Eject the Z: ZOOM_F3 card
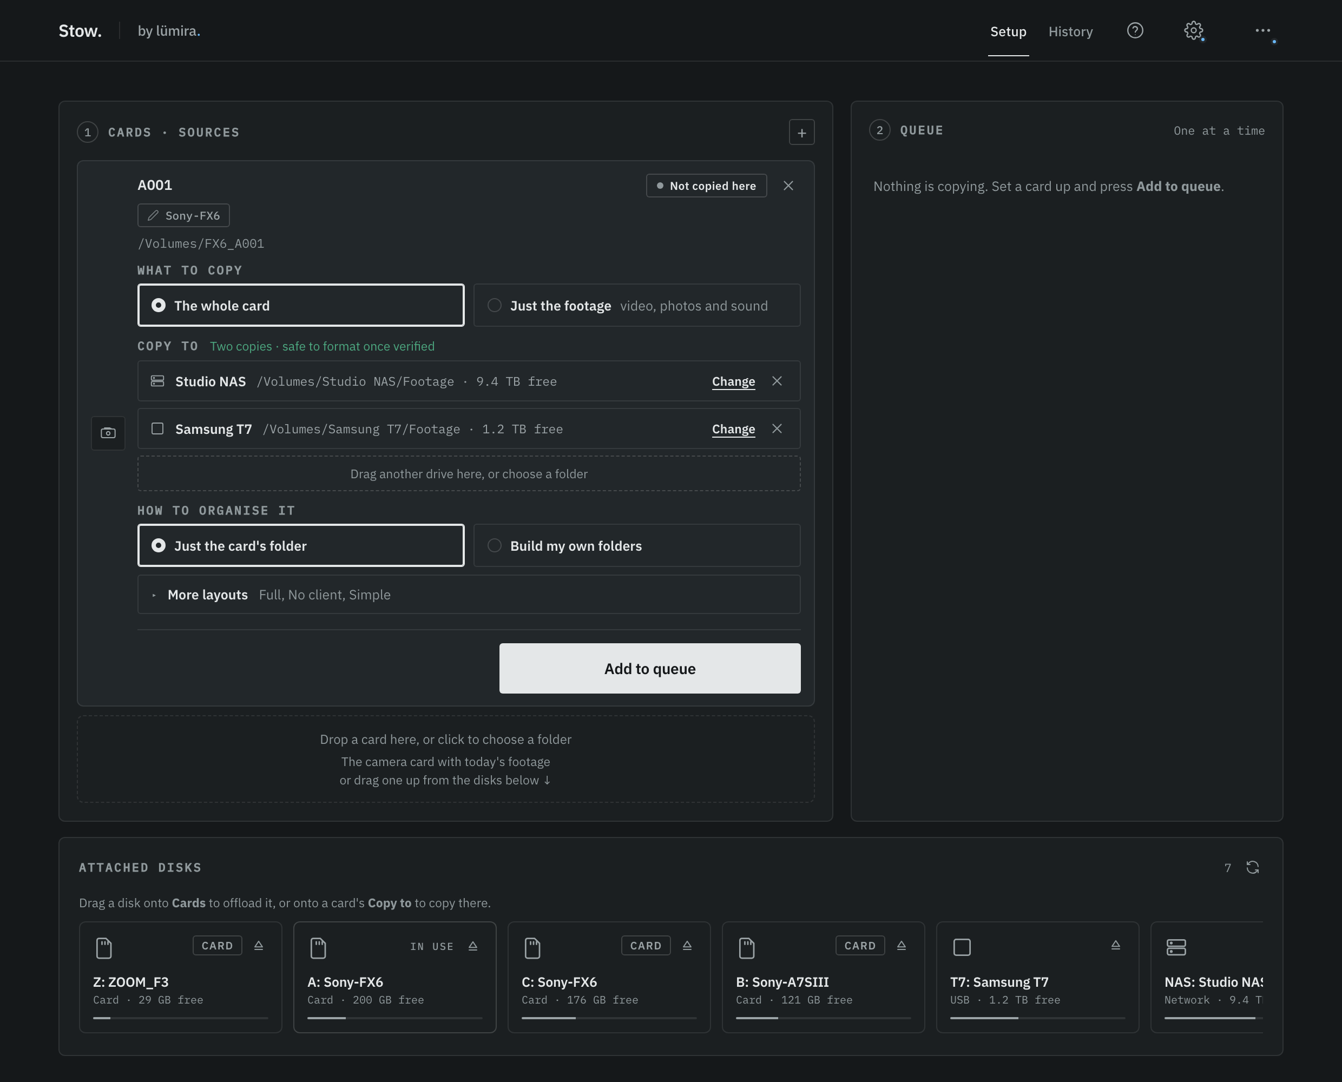The image size is (1342, 1082). (x=259, y=946)
